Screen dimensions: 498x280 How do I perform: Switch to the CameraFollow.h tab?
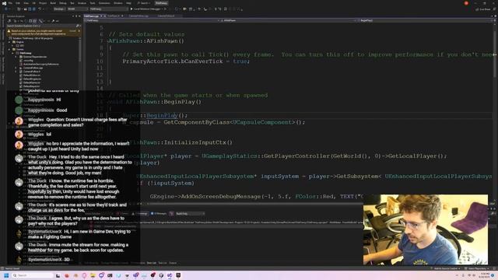click(x=166, y=16)
